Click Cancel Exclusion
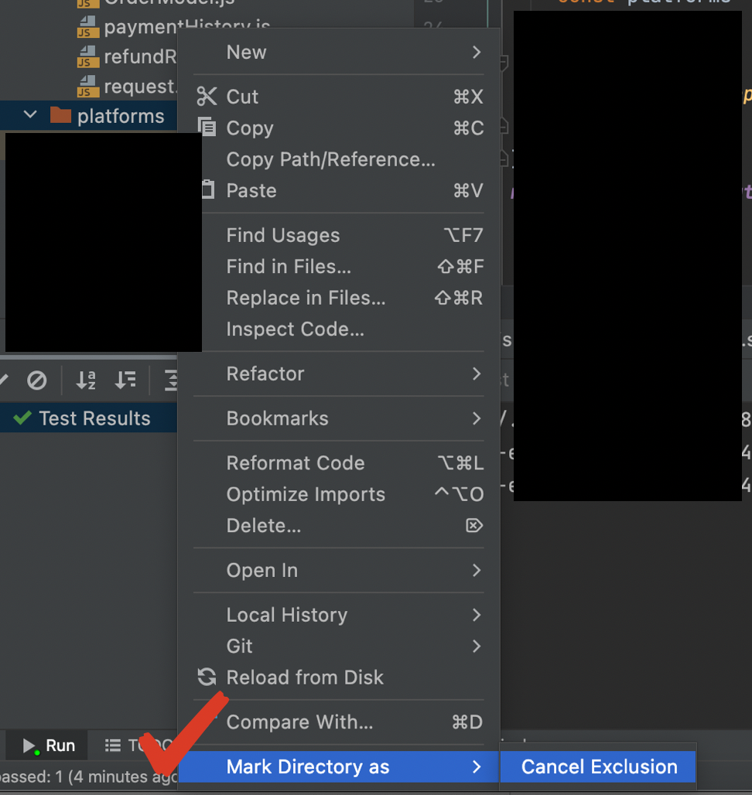Screen dimensions: 752x795 (x=598, y=767)
